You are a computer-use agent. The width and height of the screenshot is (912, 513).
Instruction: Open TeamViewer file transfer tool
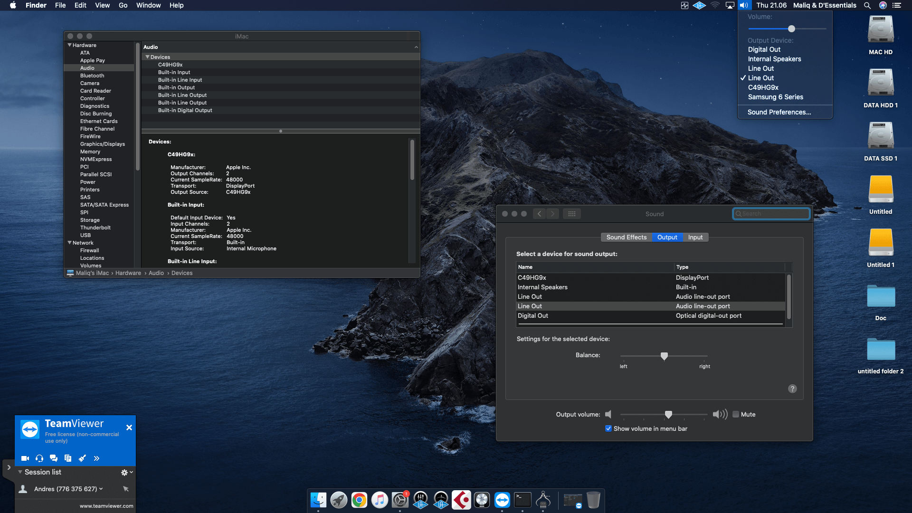(67, 458)
